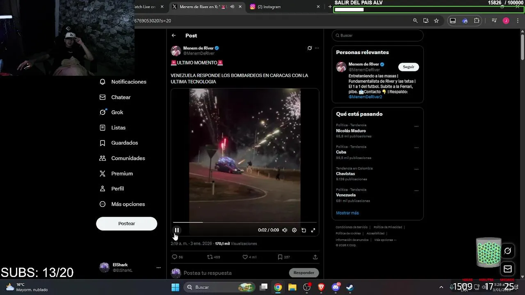Screen dimensions: 525x295
Task: Open Menem de River author avatar
Action: pos(176,51)
